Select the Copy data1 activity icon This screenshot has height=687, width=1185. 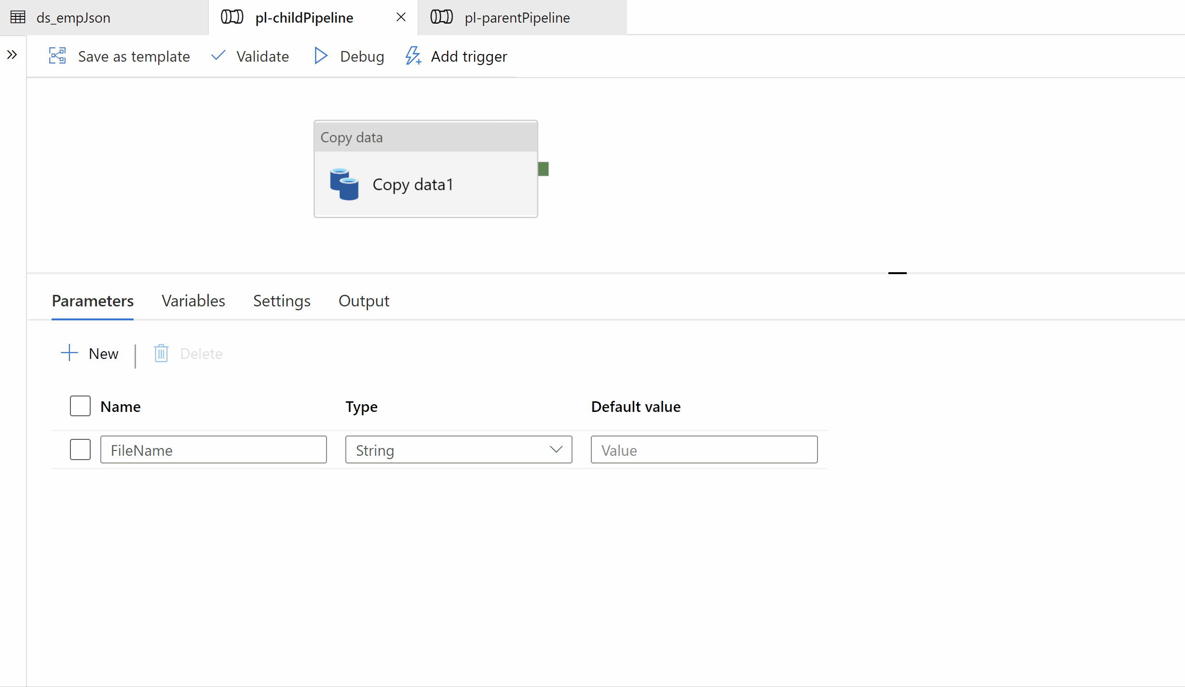(x=344, y=184)
